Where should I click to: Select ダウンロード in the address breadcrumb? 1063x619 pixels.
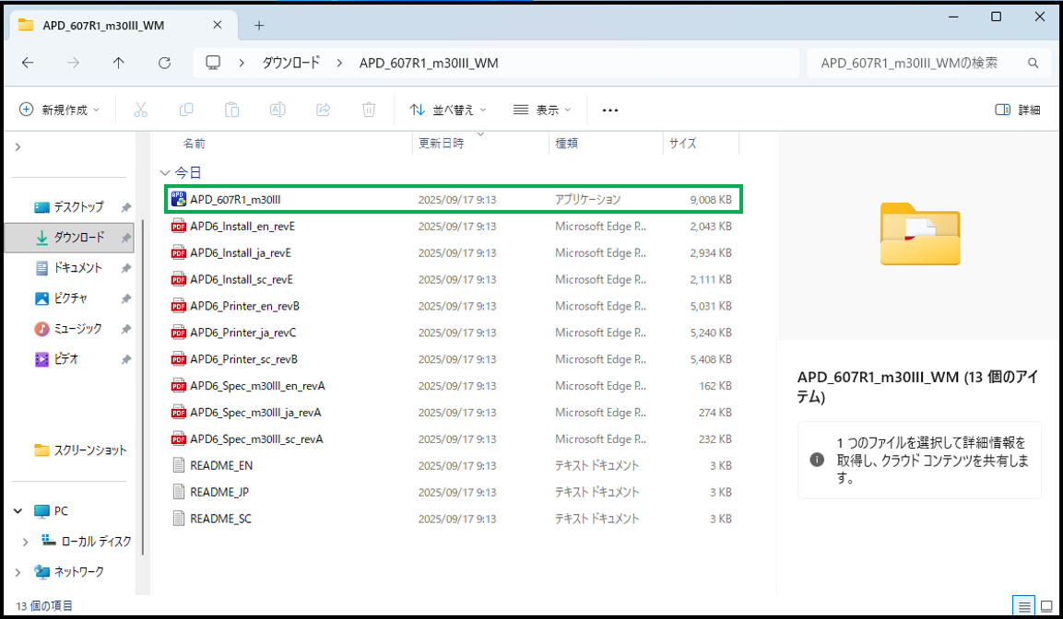[291, 63]
